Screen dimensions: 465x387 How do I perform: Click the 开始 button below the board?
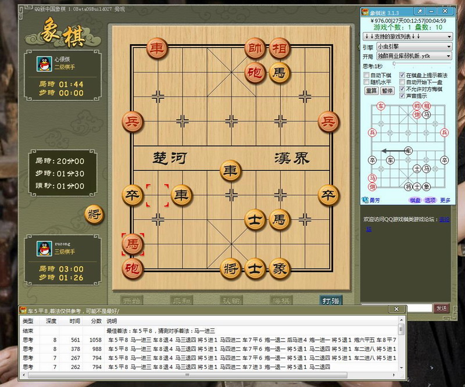tap(132, 300)
